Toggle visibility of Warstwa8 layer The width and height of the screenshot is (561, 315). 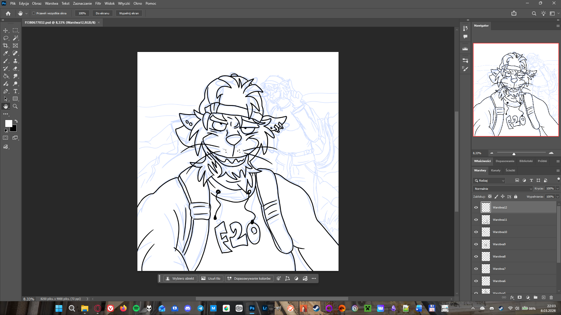(x=476, y=256)
